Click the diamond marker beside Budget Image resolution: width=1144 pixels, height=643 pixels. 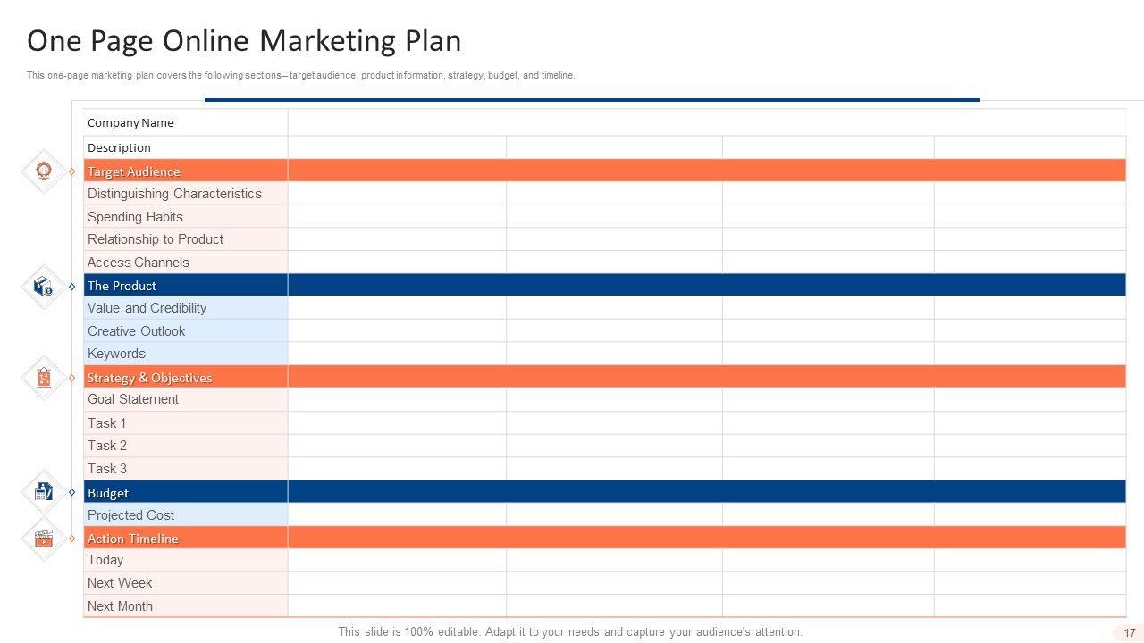tap(72, 492)
